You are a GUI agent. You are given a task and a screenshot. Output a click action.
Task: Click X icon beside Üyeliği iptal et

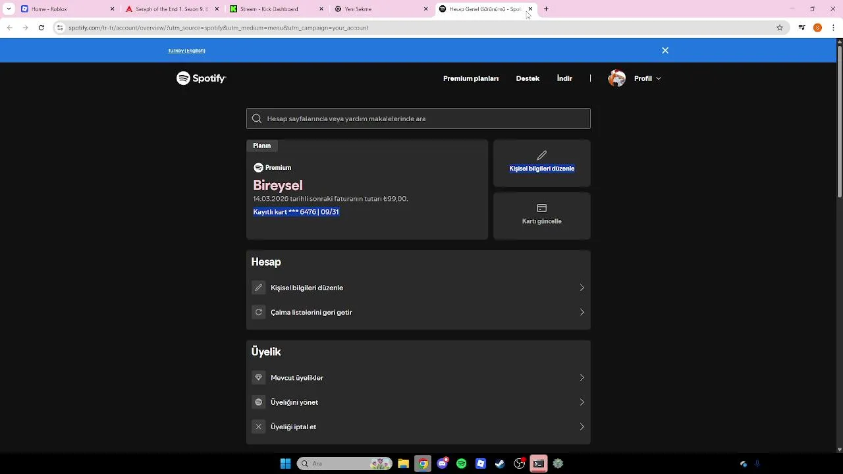[x=259, y=427]
